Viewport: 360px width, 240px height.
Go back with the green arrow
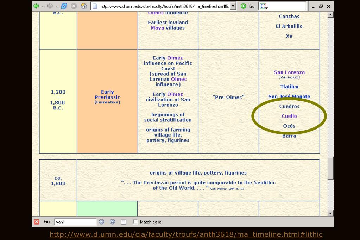(36, 6)
